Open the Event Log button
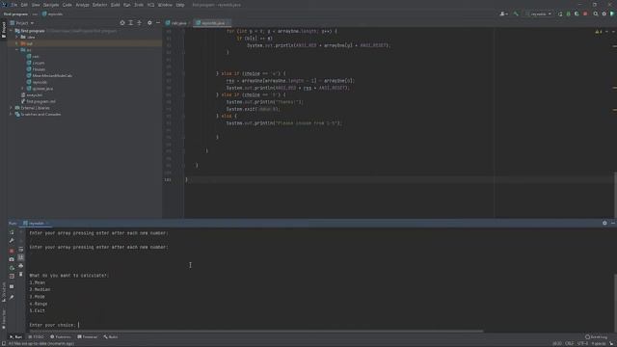617x347 pixels. tap(597, 337)
